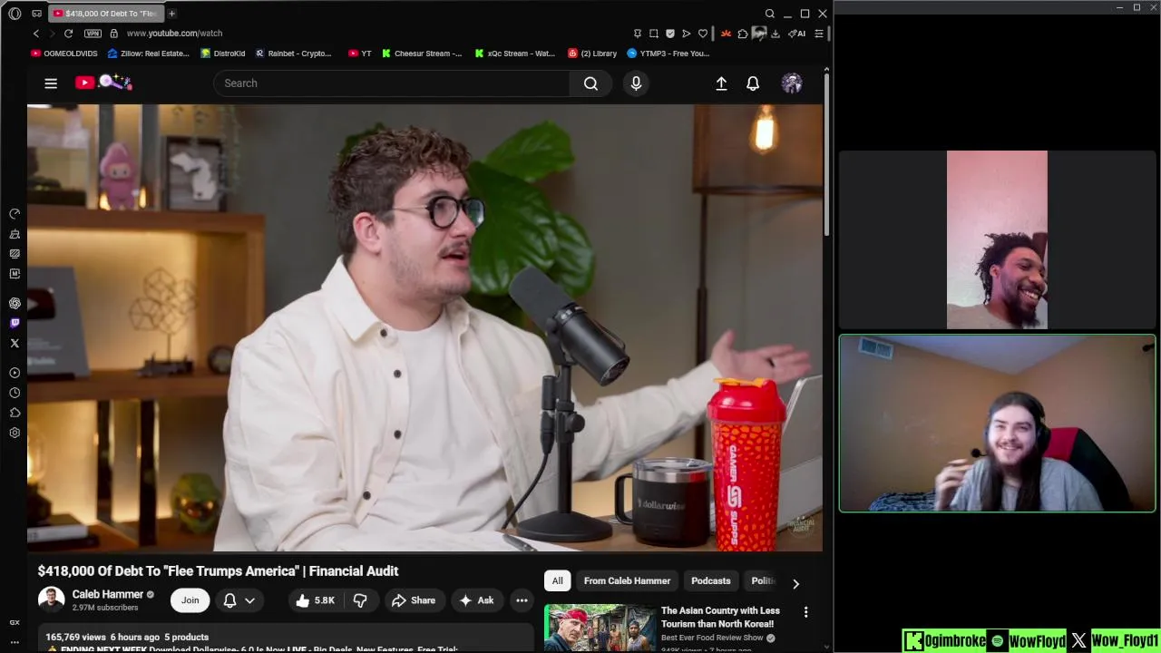This screenshot has width=1161, height=653.
Task: Open Opera tab search magnifier
Action: click(769, 14)
